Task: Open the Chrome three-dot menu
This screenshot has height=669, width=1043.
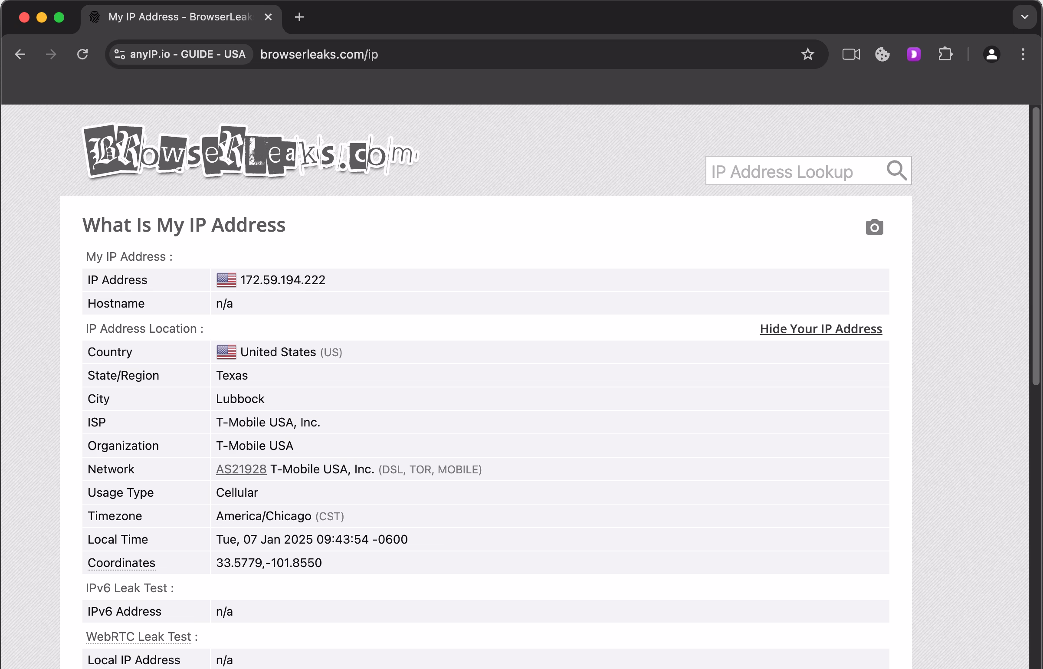Action: [x=1023, y=54]
